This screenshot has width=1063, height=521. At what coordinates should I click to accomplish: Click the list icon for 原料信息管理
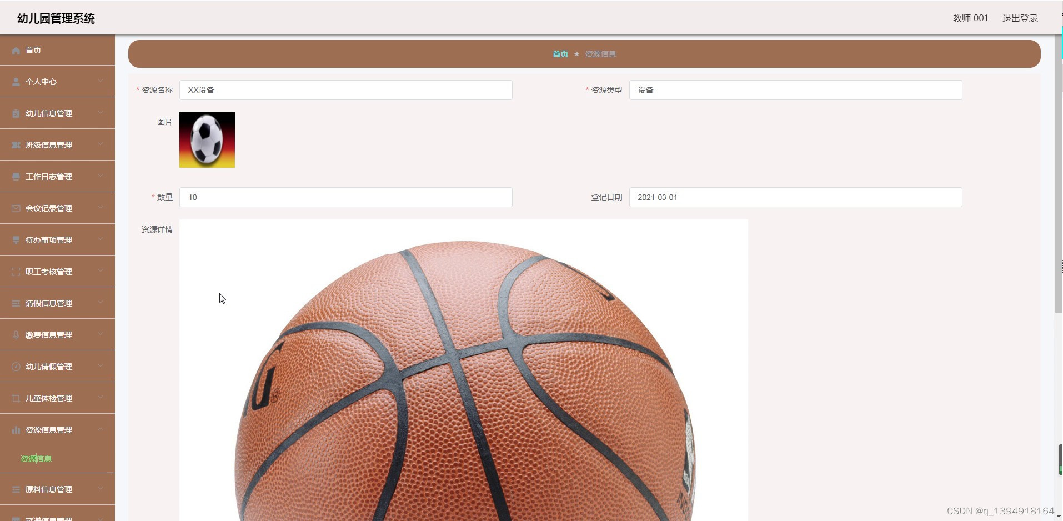pos(16,490)
